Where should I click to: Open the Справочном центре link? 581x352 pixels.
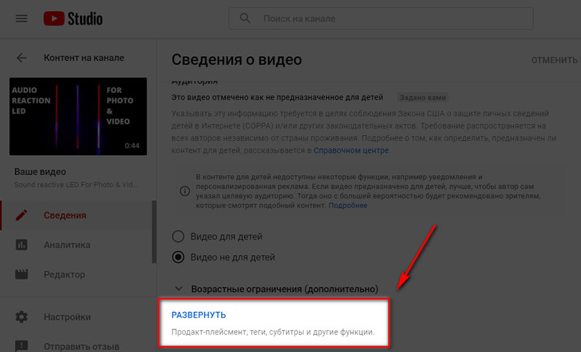(351, 150)
